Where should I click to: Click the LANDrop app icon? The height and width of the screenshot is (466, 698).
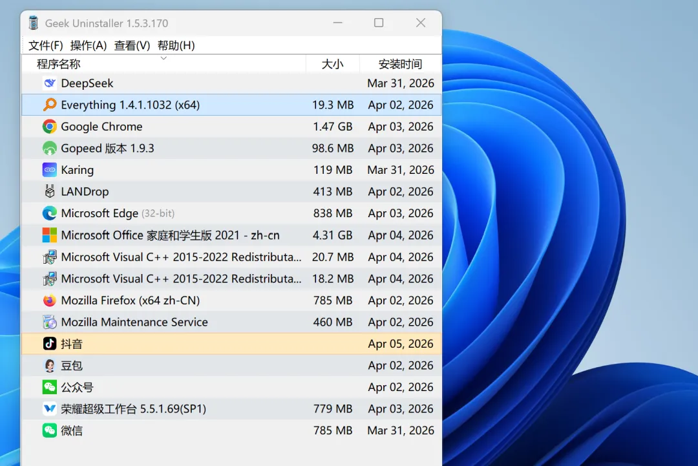[49, 191]
